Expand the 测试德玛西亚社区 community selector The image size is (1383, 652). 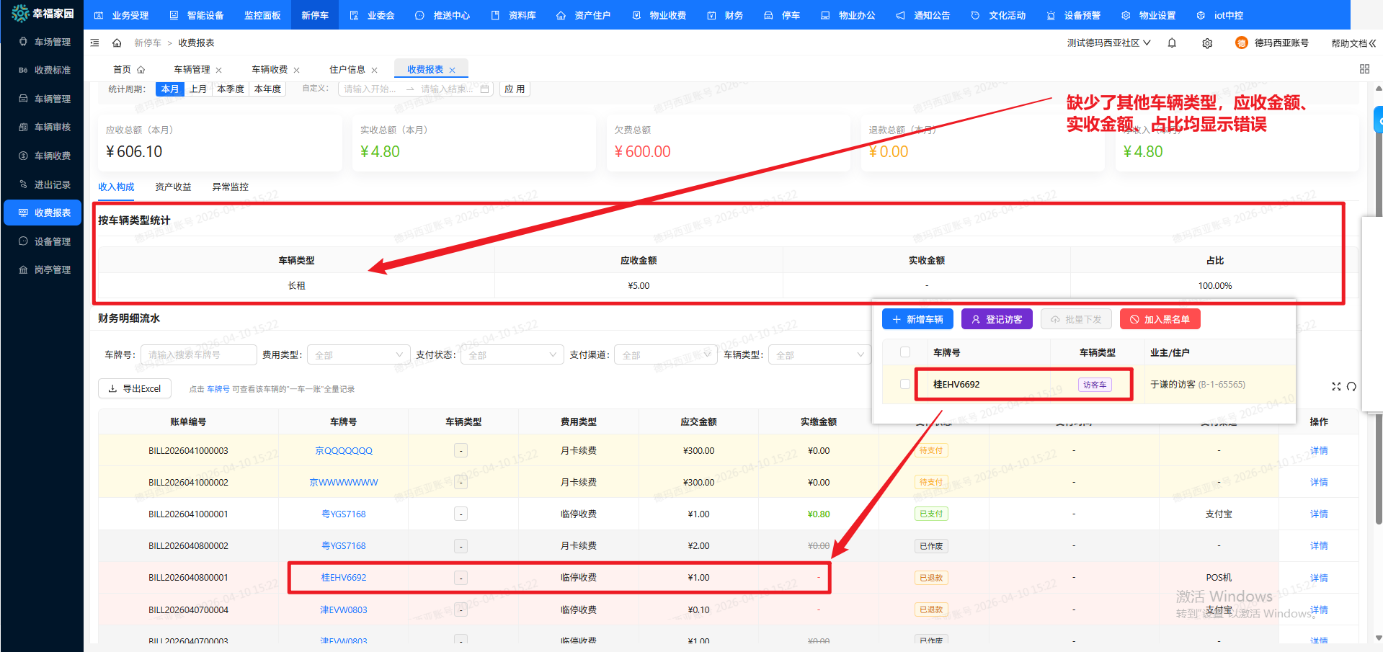coord(1108,43)
